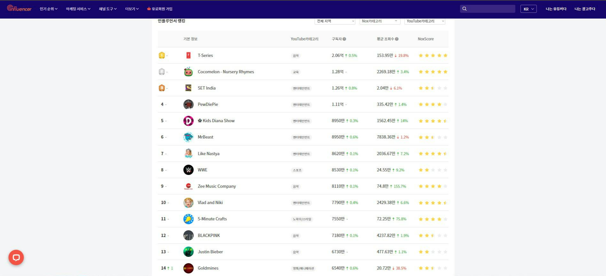Open WWE channel avatar
The height and width of the screenshot is (276, 606).
coord(188,170)
